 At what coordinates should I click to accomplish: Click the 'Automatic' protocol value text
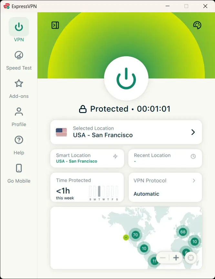click(146, 194)
